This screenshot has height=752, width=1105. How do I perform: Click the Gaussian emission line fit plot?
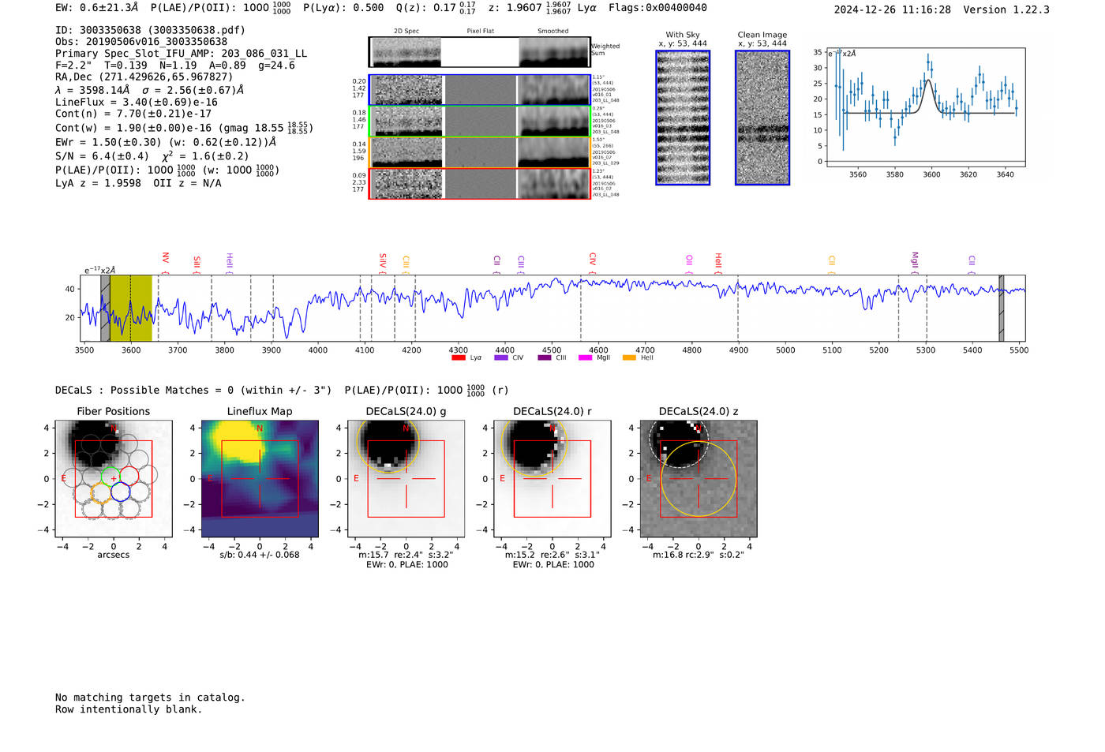point(926,107)
